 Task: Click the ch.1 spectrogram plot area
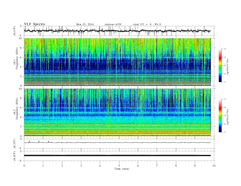click(x=117, y=62)
